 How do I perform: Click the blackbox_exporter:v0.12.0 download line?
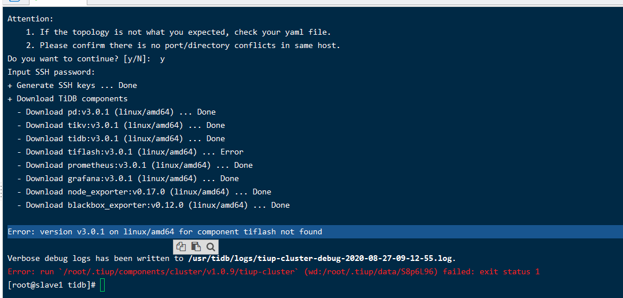(157, 205)
